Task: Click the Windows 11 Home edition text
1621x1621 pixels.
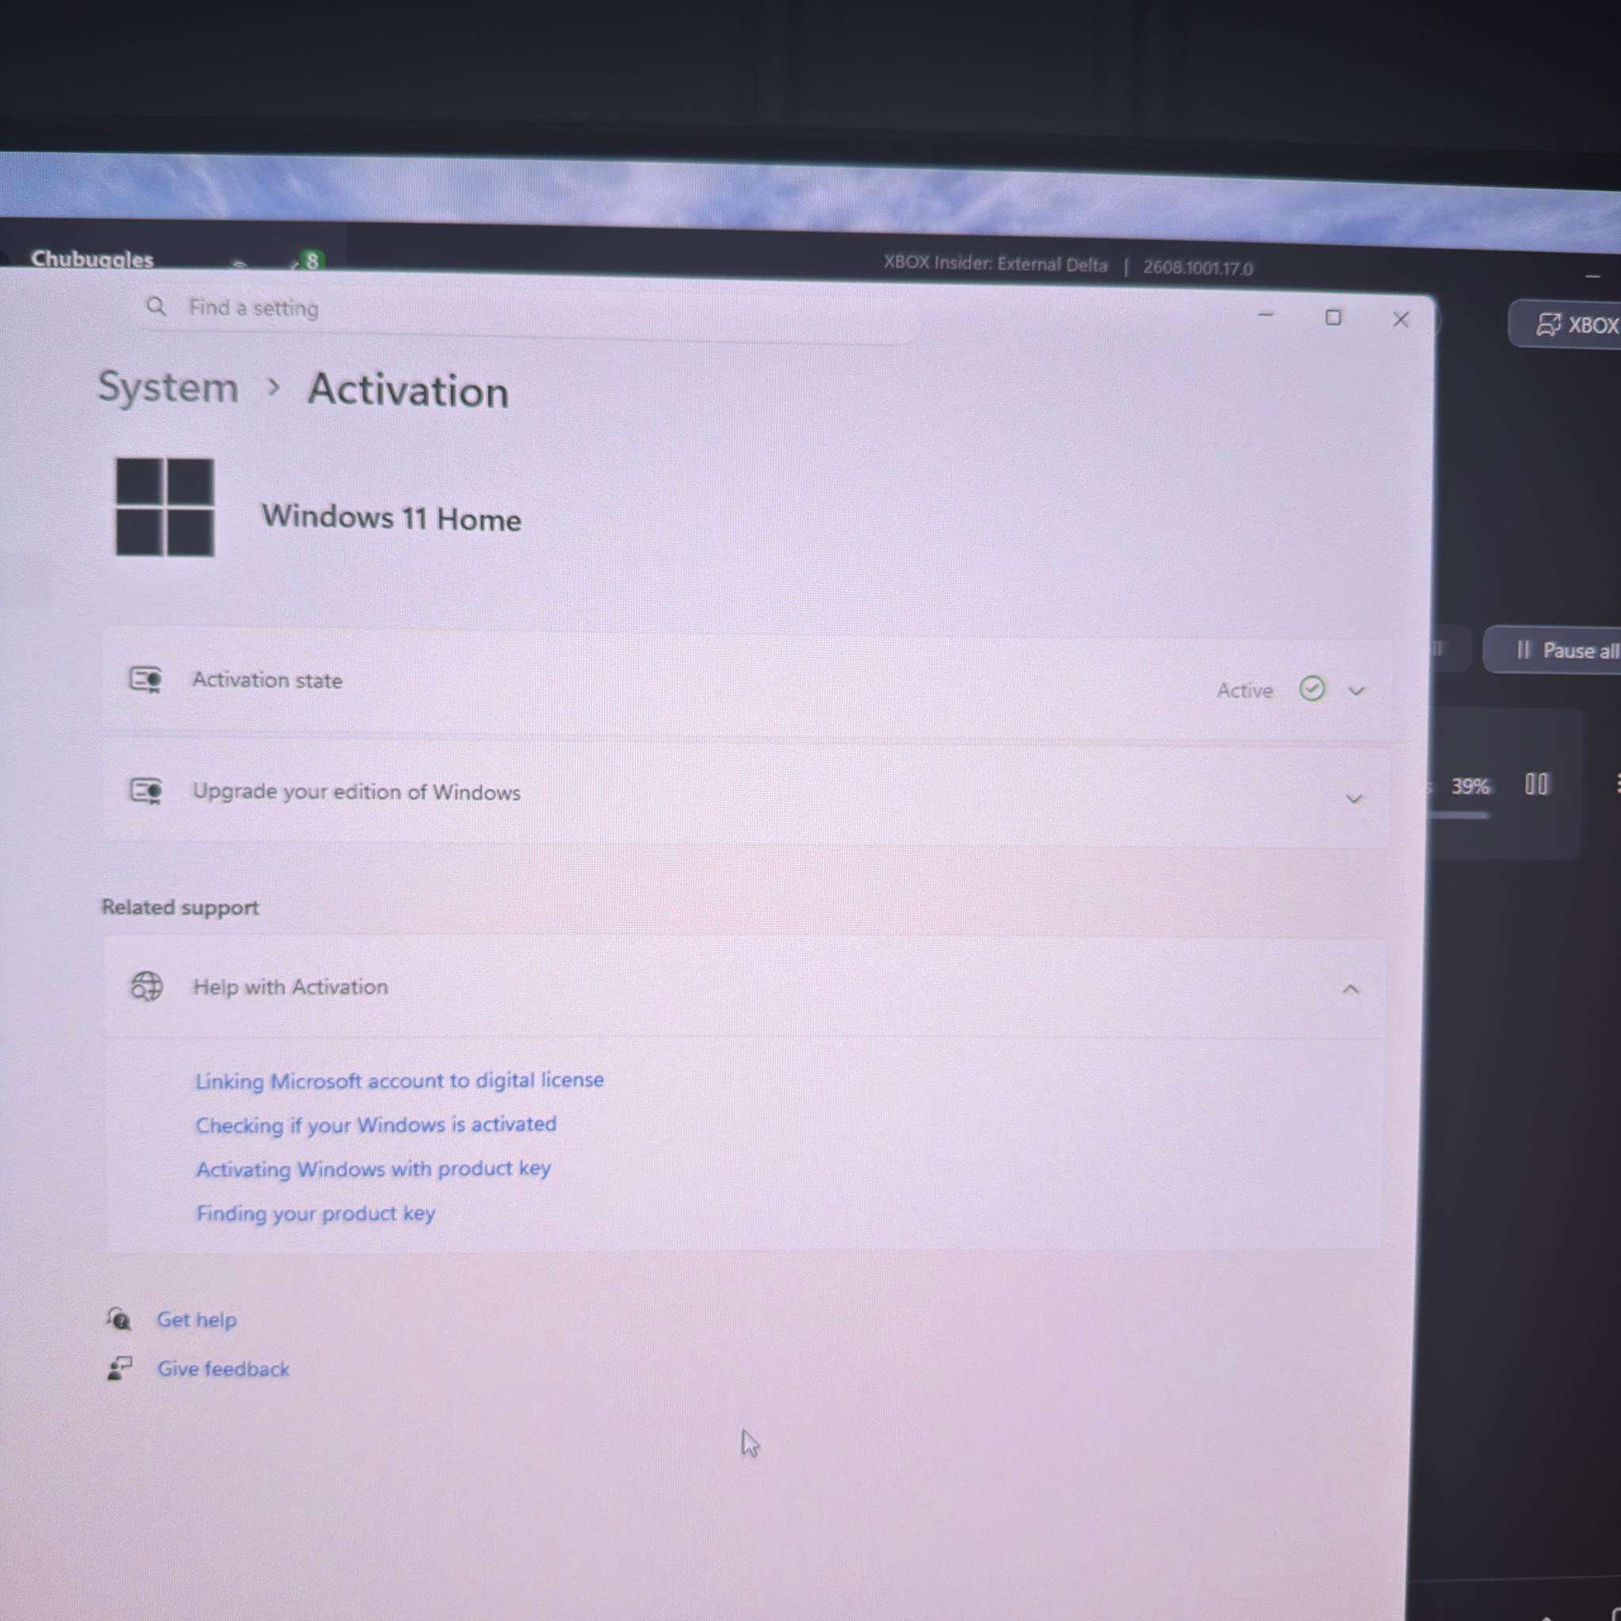Action: pyautogui.click(x=391, y=518)
